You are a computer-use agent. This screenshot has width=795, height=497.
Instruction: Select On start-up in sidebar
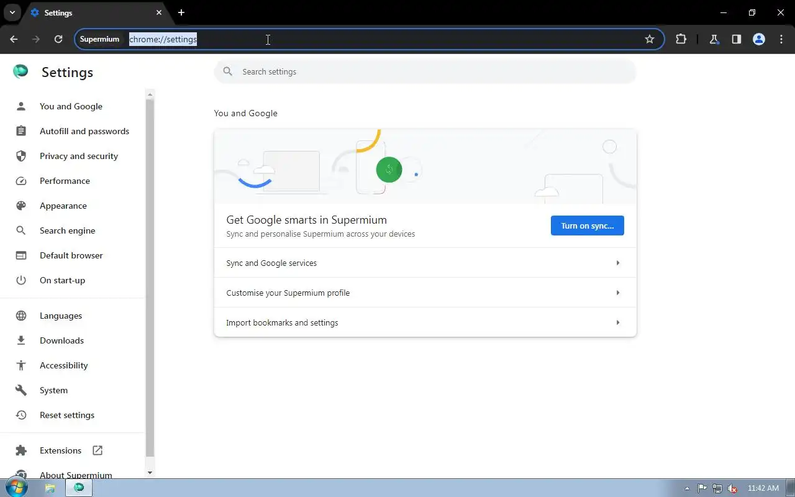point(73,280)
